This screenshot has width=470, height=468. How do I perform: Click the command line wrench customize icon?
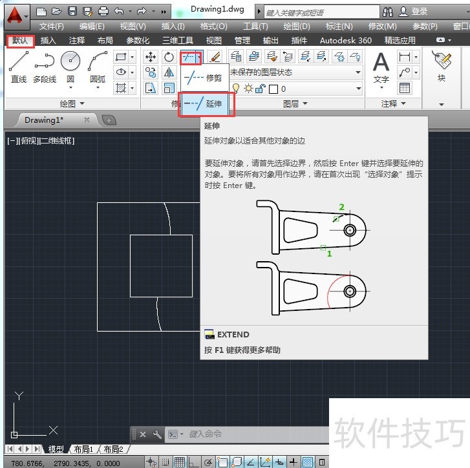(x=156, y=434)
